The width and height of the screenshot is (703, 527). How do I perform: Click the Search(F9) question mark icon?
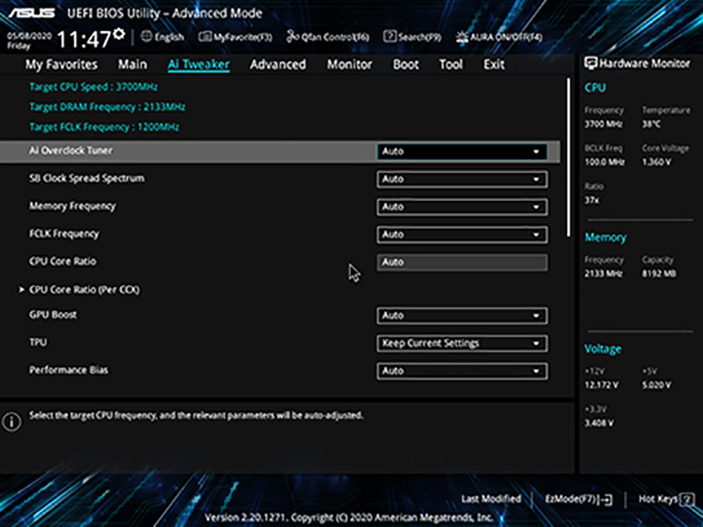389,36
